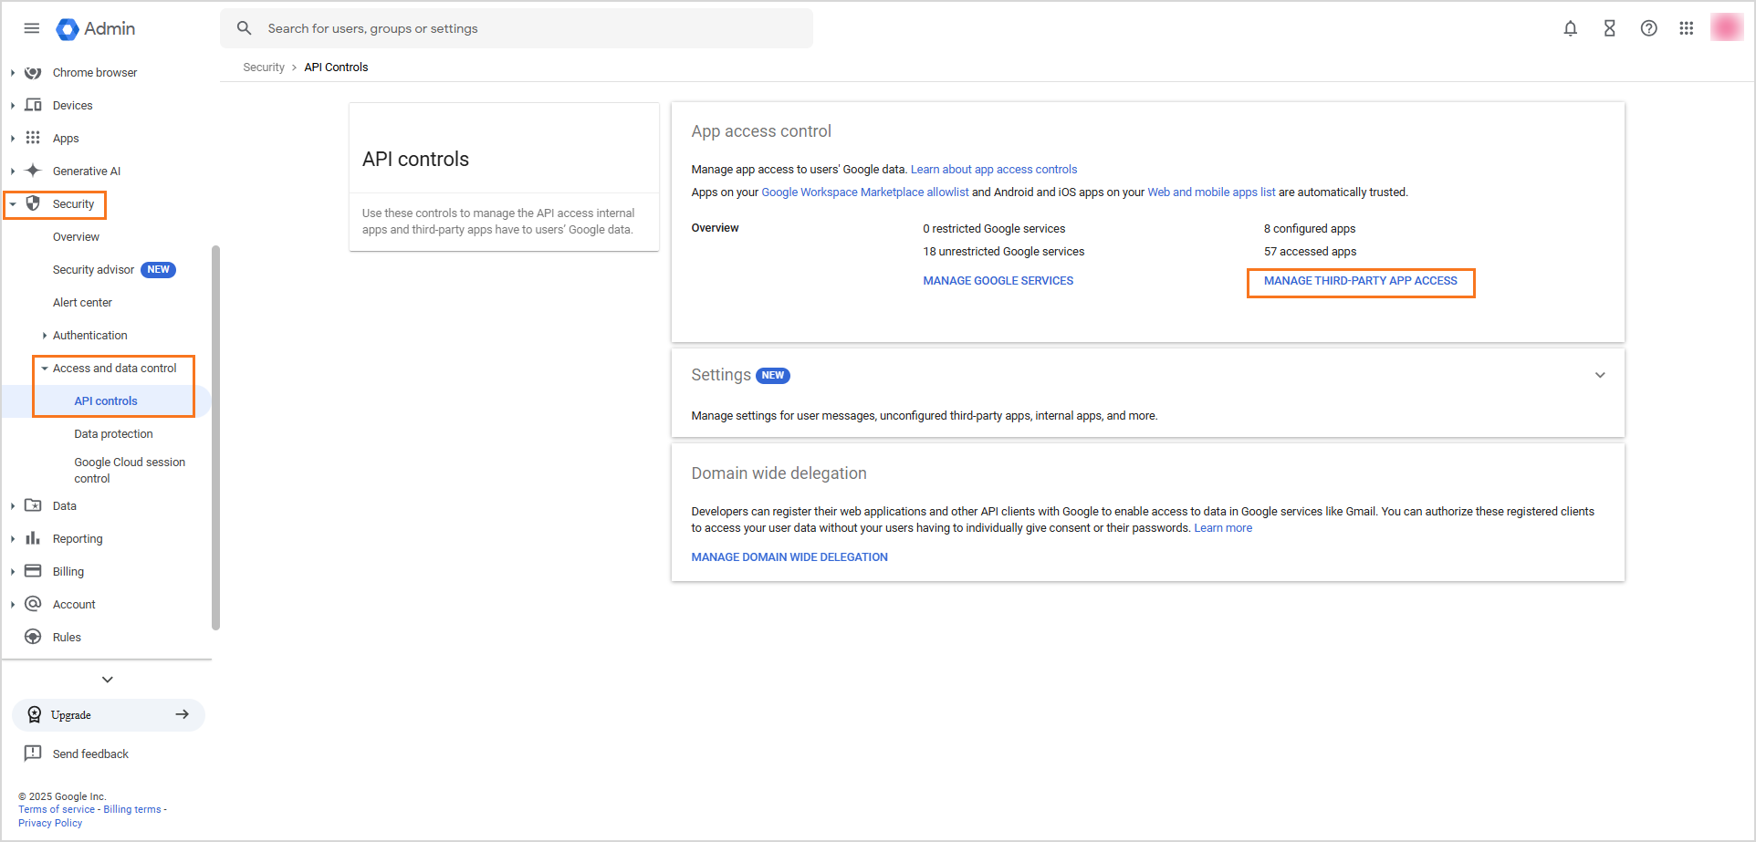Select API controls in sidebar
The height and width of the screenshot is (842, 1756).
tap(106, 401)
